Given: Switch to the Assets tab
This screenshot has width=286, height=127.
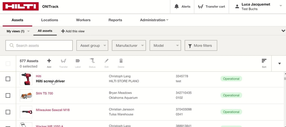Looking at the screenshot, I should click(17, 20).
